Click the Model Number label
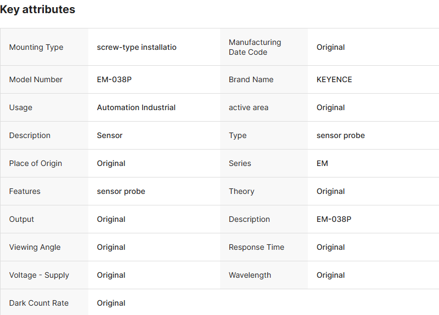The image size is (439, 315). (x=36, y=79)
